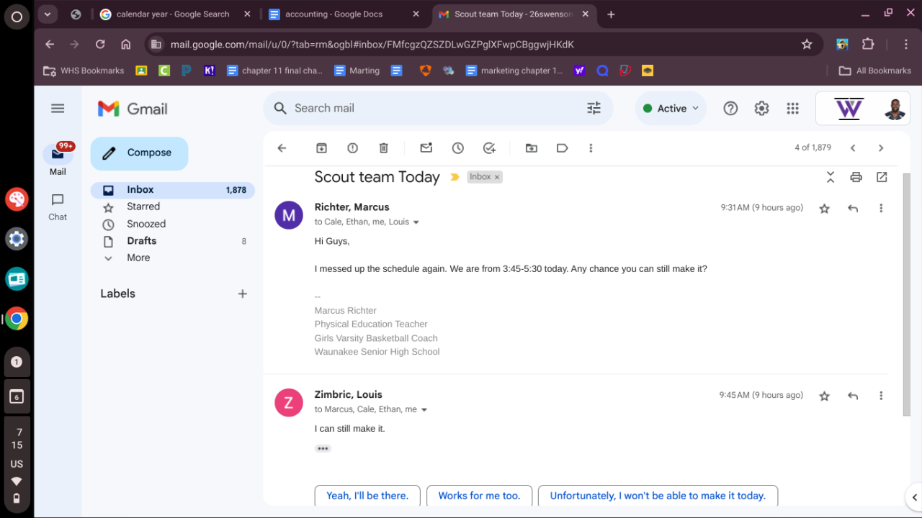Mark the conversation as unread
922x518 pixels.
click(x=426, y=148)
